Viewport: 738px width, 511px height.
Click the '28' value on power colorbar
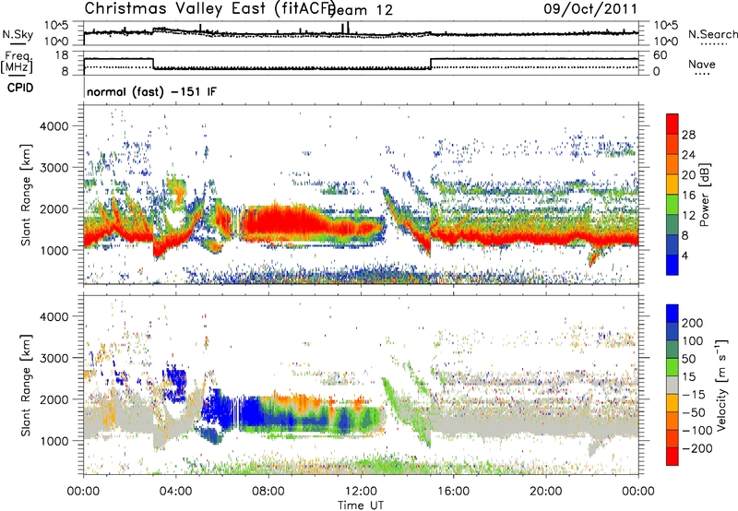tap(688, 135)
